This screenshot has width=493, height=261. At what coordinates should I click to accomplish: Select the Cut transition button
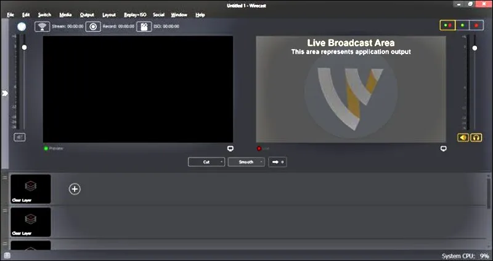(206, 162)
